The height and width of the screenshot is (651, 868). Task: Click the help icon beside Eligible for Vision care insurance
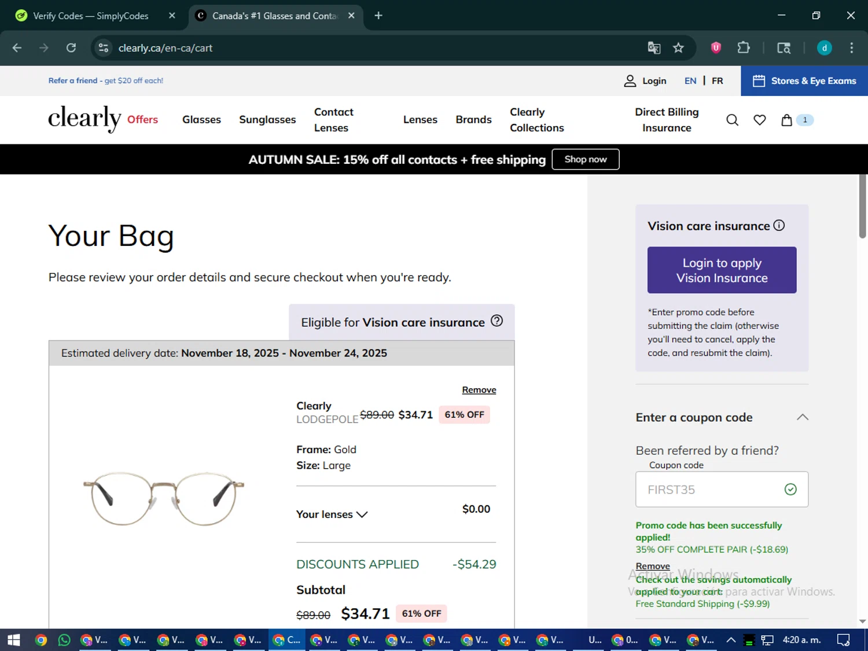pyautogui.click(x=496, y=321)
